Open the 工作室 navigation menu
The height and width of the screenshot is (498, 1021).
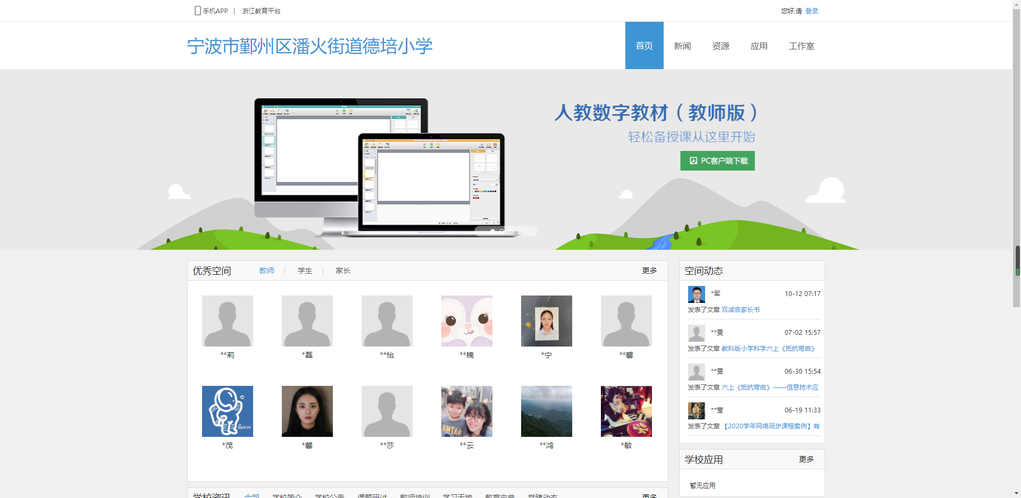[801, 46]
